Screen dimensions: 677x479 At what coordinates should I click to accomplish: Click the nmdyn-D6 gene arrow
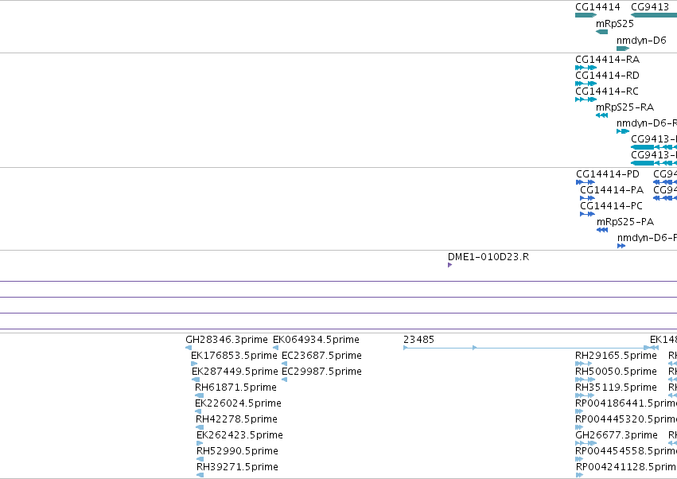pyautogui.click(x=623, y=49)
